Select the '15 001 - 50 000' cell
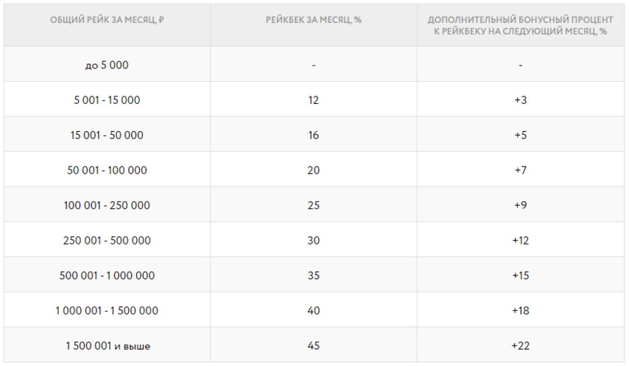The height and width of the screenshot is (366, 629). click(107, 135)
